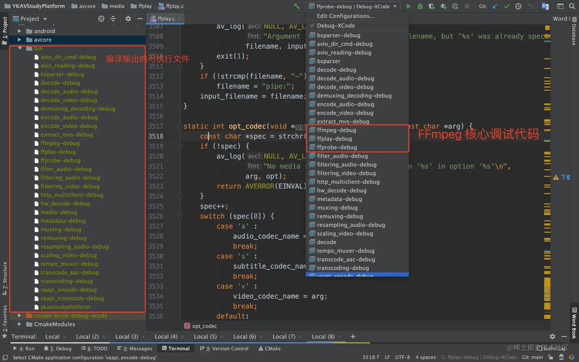Viewport: 579px width, 362px height.
Task: Toggle the Word Book side panel
Action: (574, 323)
